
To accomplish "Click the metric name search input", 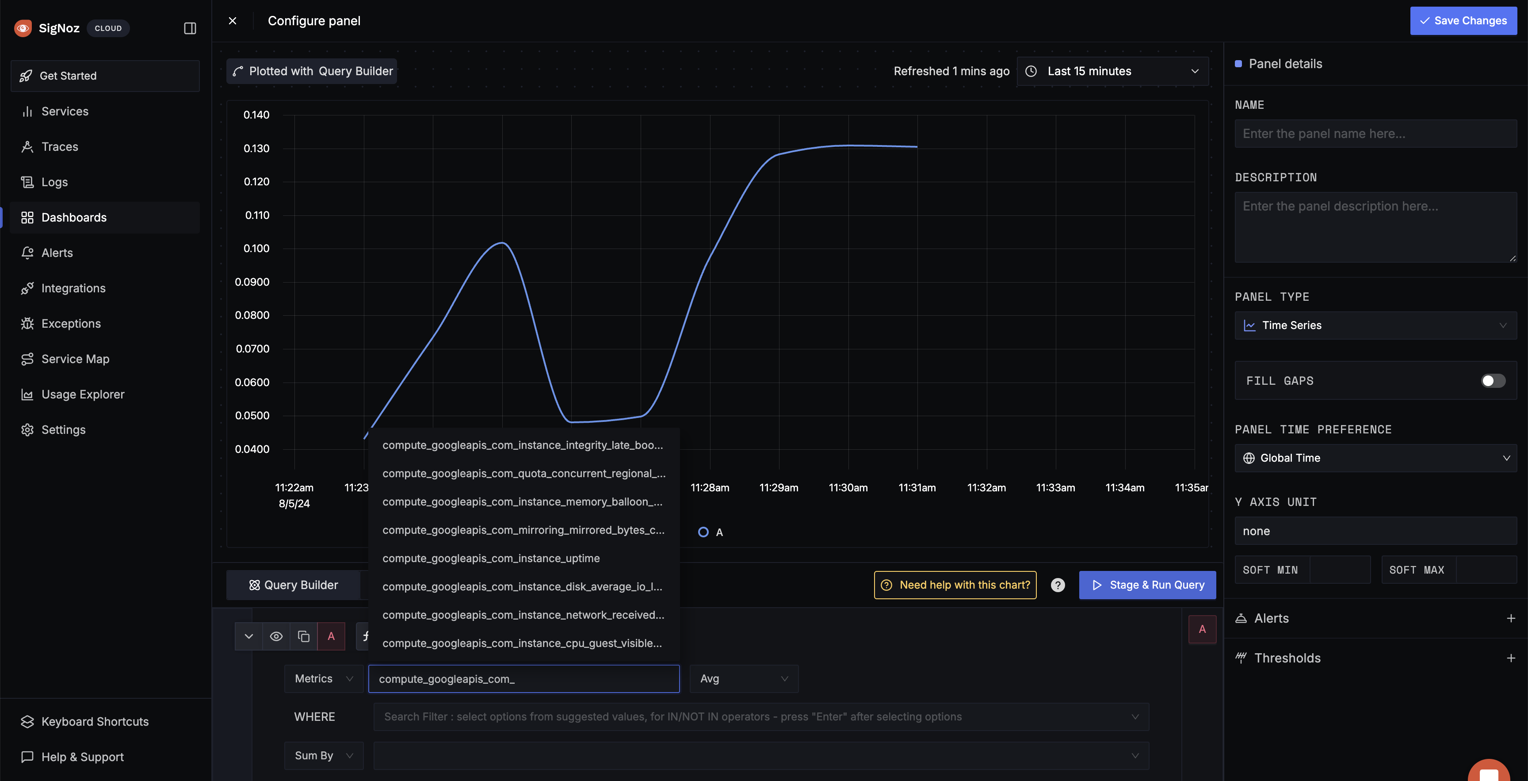I will pyautogui.click(x=524, y=679).
